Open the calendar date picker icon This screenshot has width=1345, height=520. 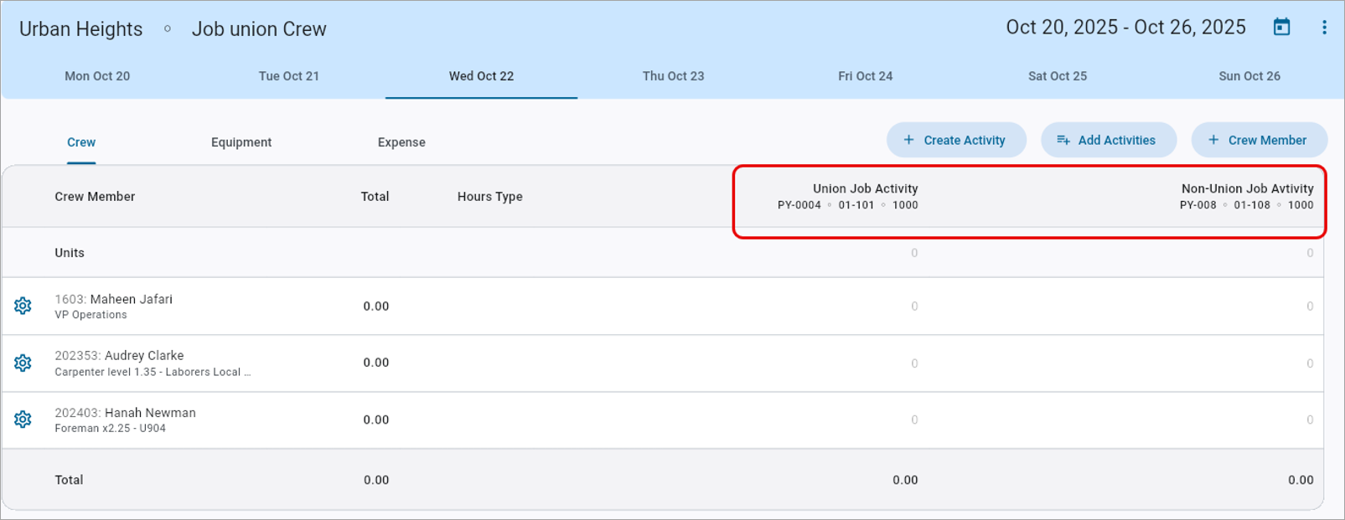(1281, 28)
